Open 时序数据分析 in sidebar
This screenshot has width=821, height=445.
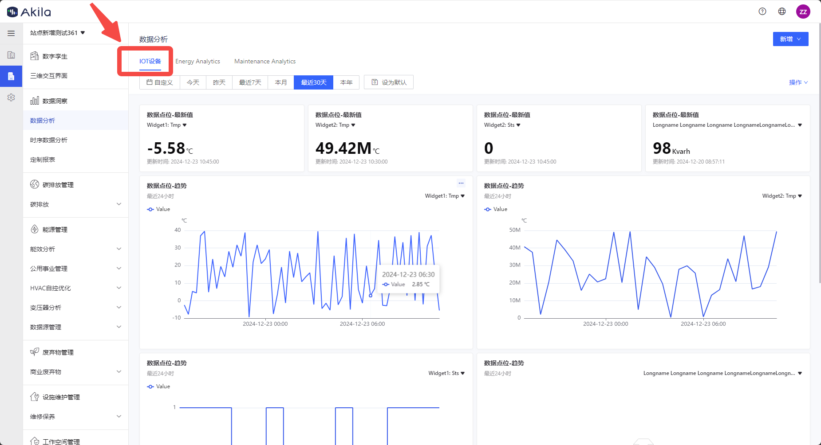[x=75, y=140]
